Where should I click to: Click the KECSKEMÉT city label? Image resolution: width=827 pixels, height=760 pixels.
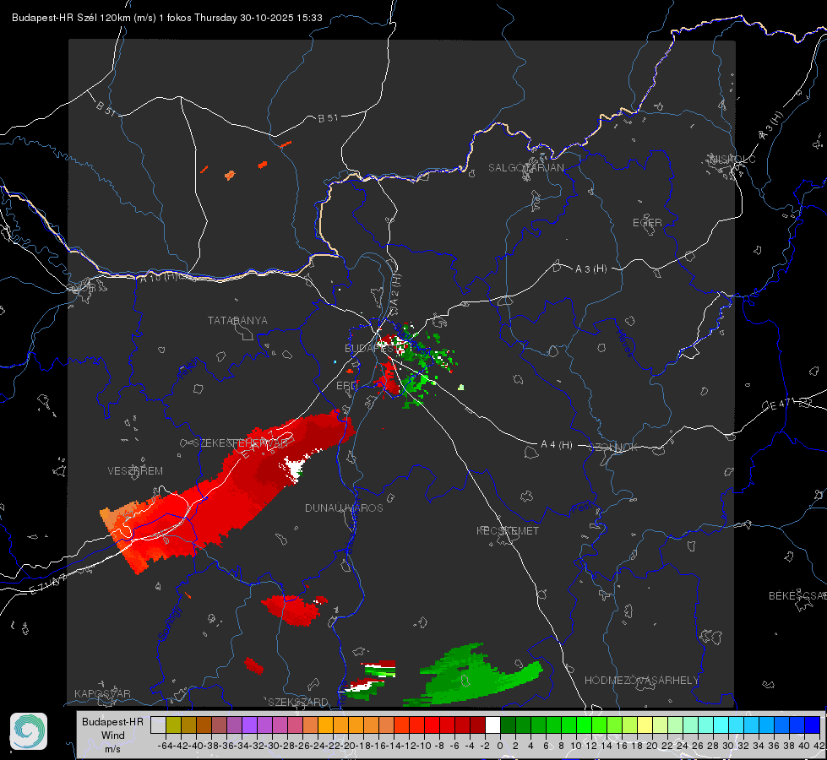tap(508, 530)
